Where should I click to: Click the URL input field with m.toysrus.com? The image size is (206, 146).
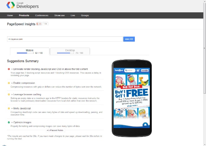[x=65, y=39]
